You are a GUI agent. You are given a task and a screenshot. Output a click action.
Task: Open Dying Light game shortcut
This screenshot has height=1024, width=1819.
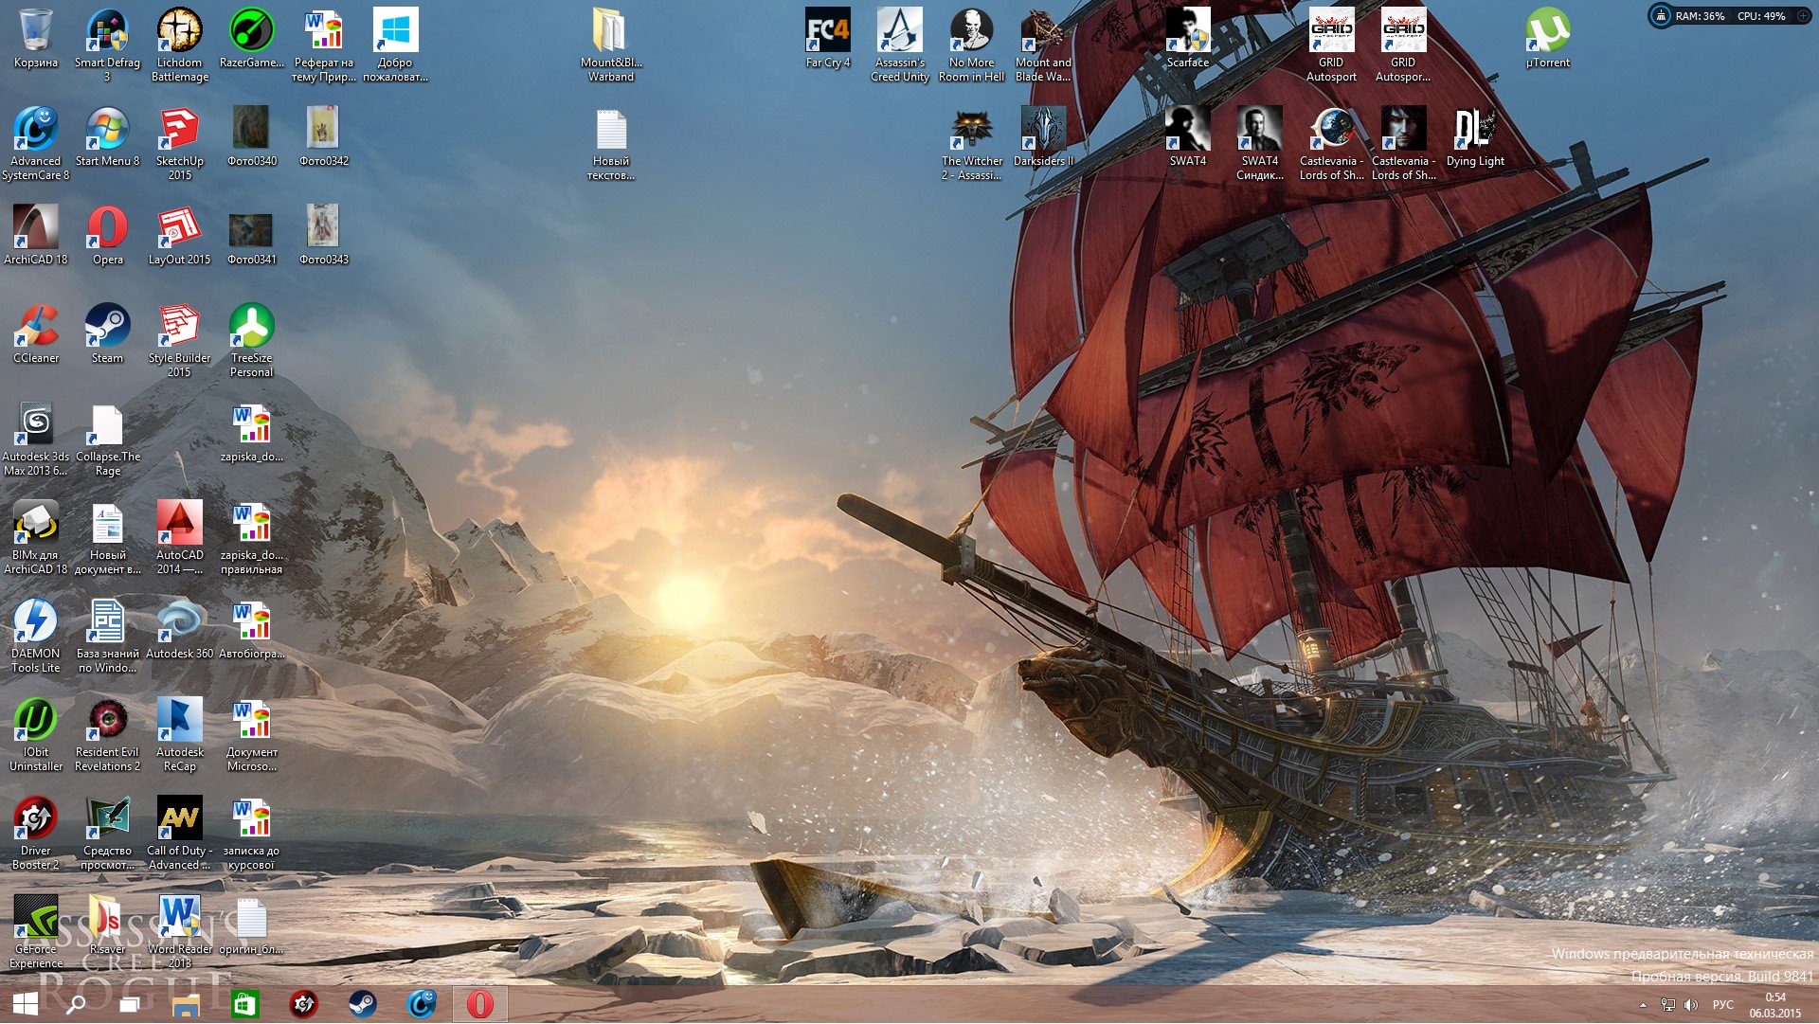(x=1475, y=136)
